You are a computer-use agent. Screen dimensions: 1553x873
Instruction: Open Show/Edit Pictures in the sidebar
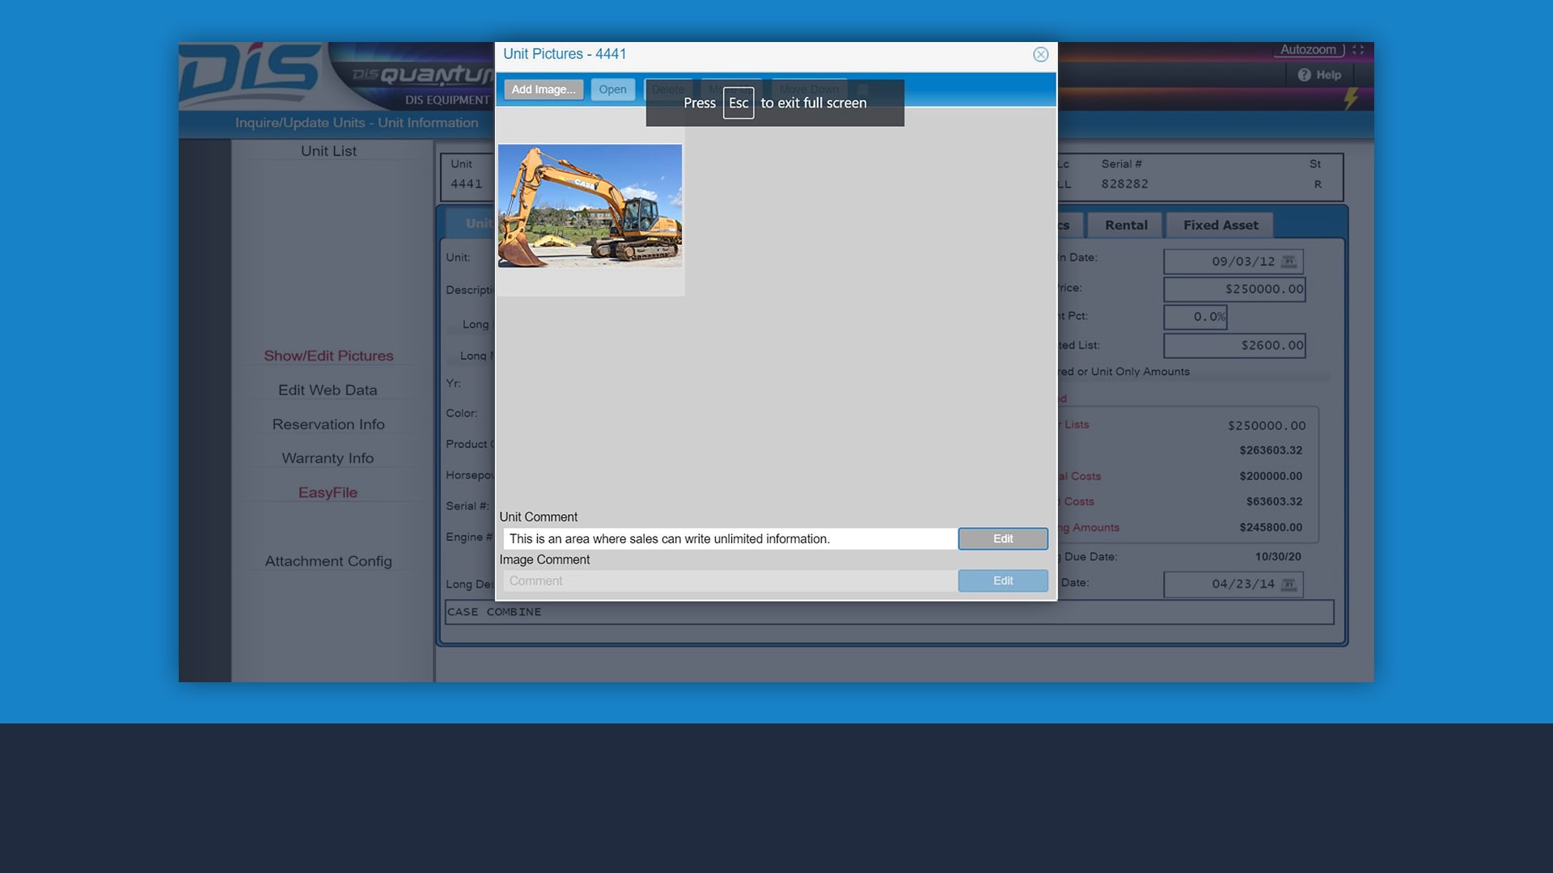tap(328, 356)
